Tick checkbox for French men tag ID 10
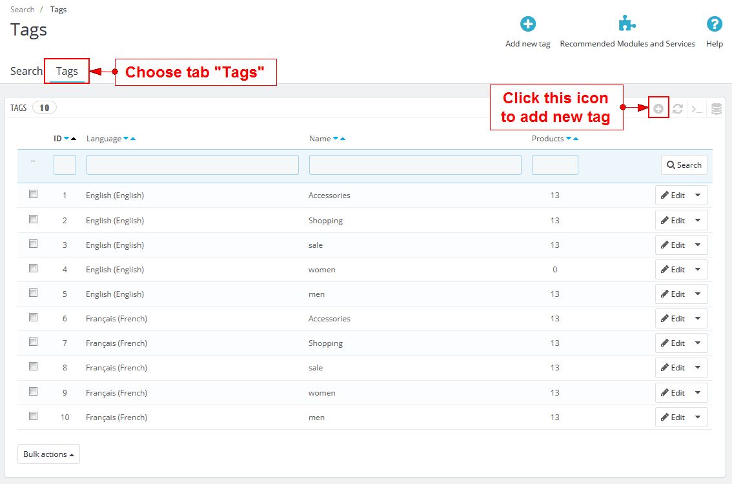The width and height of the screenshot is (732, 484). click(x=34, y=416)
